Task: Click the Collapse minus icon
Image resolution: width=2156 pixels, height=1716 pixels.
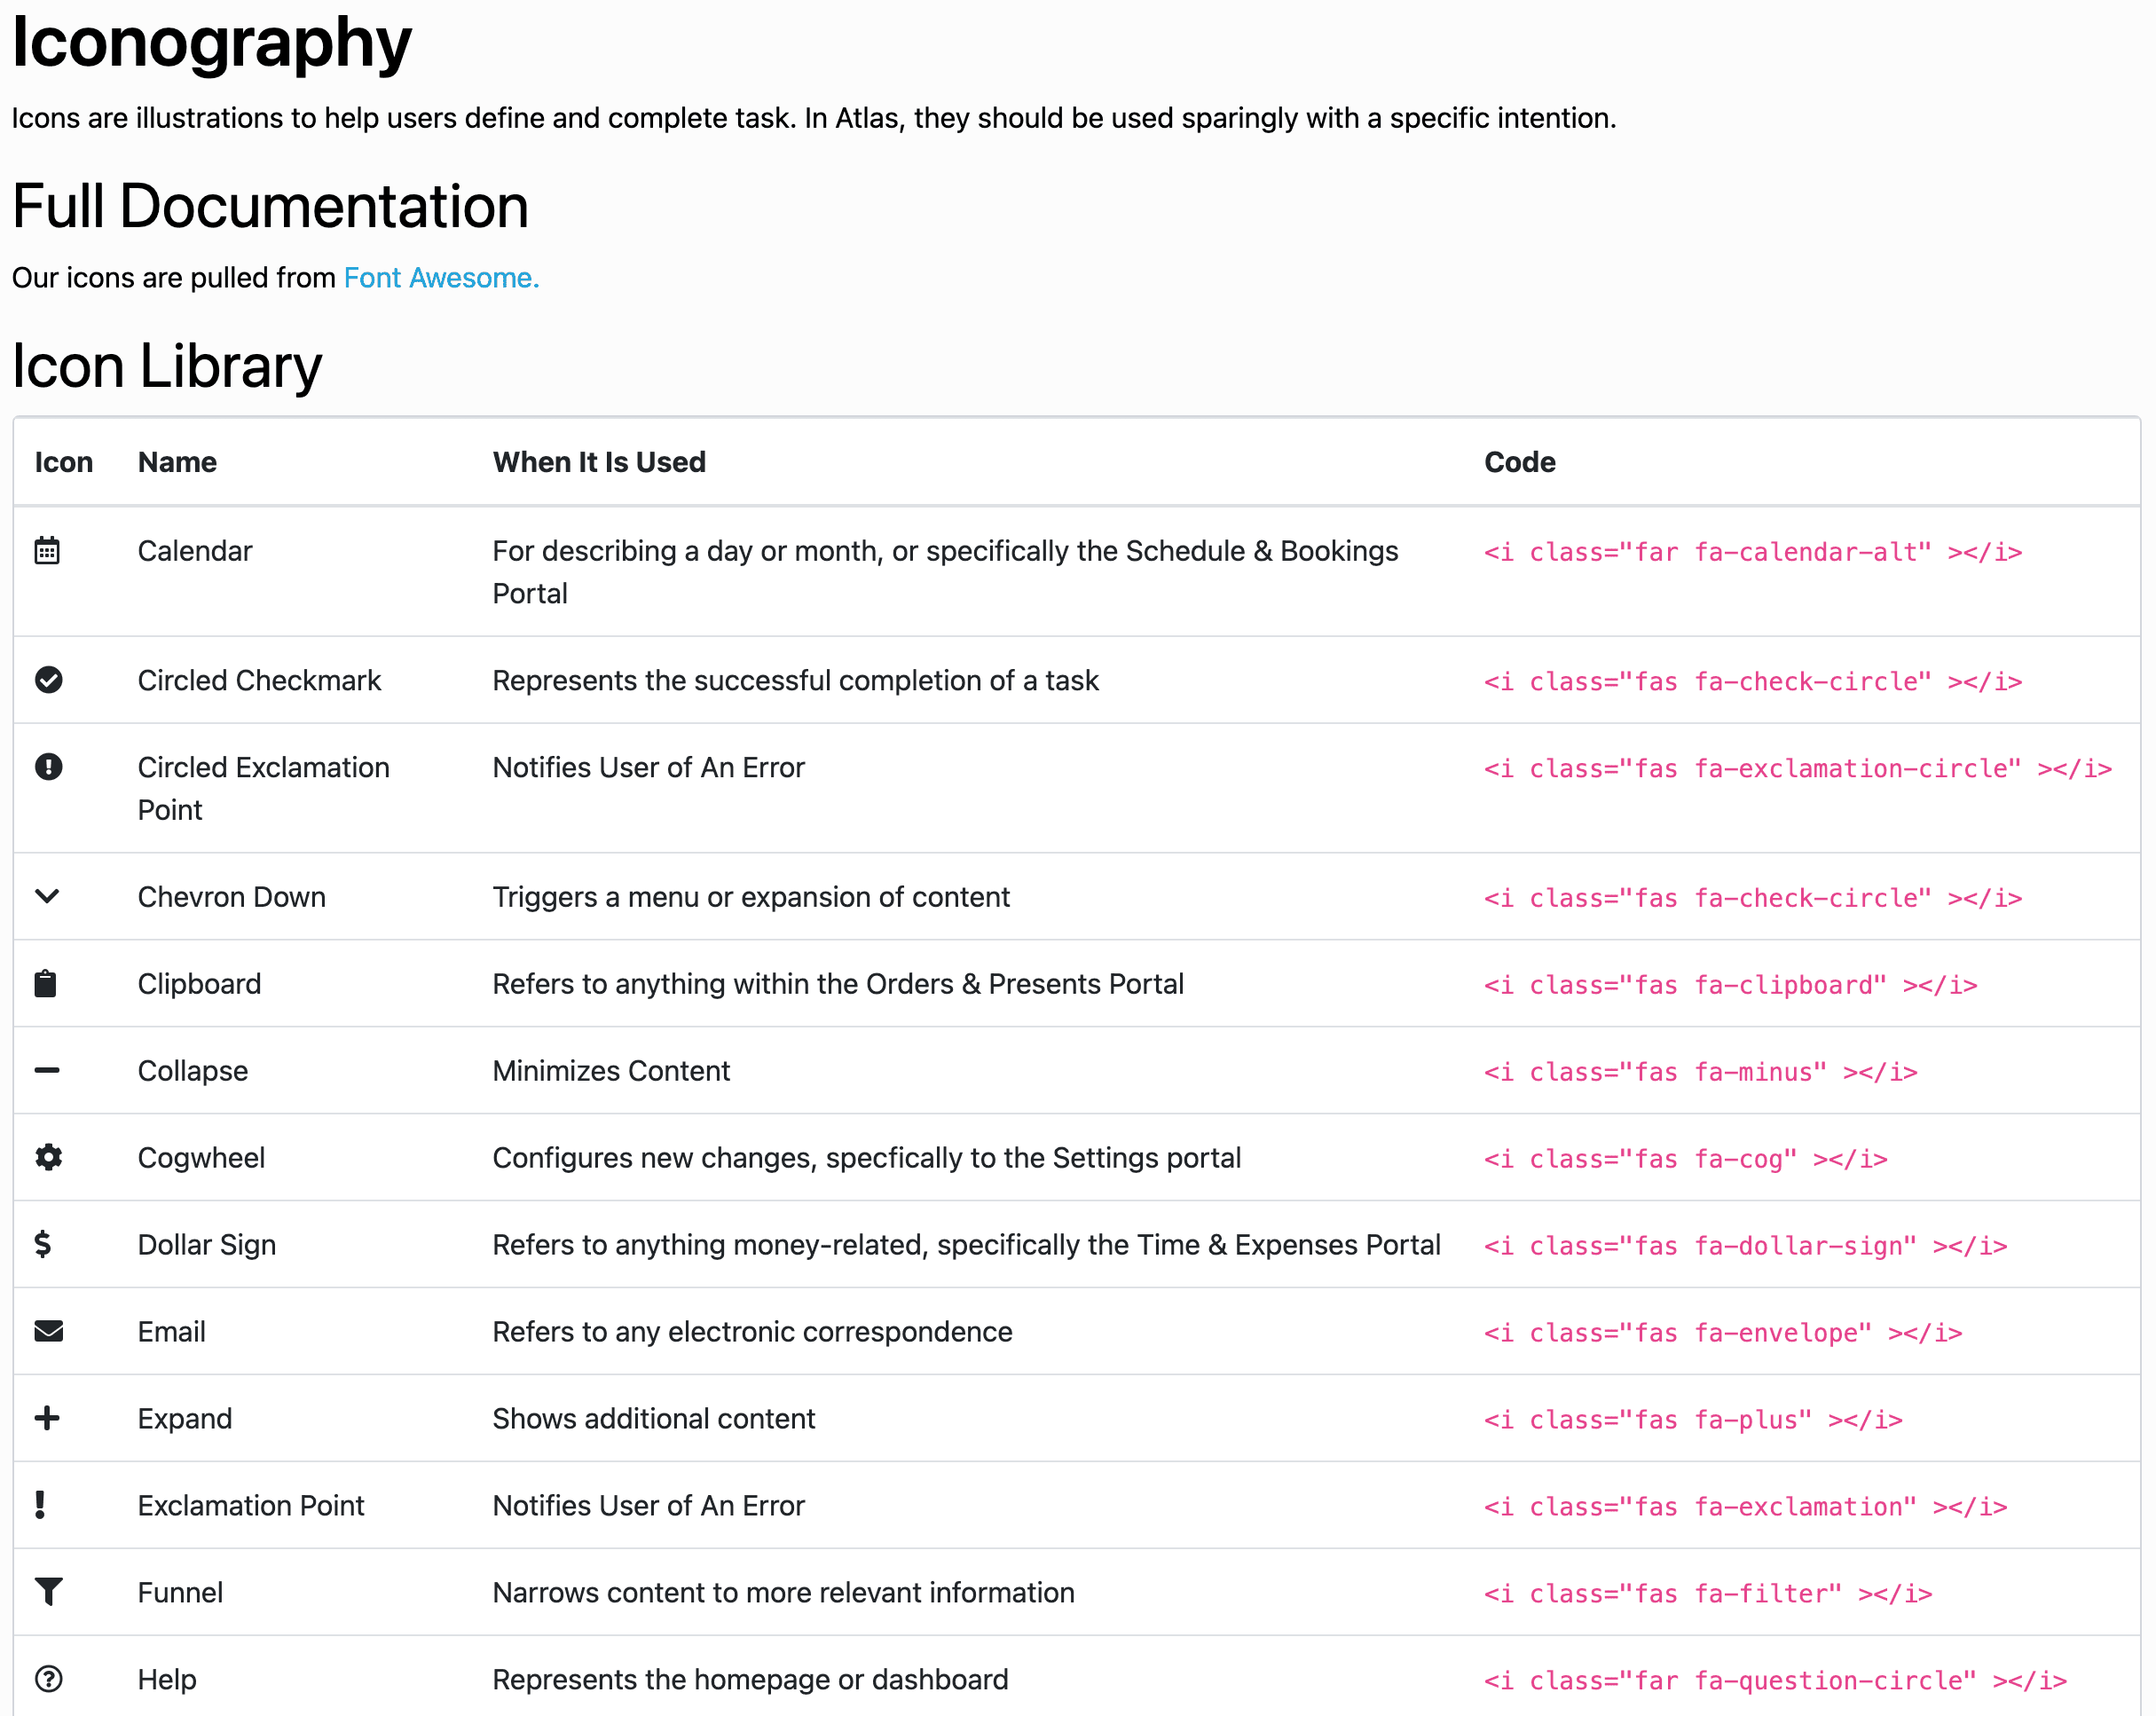Action: 47,1070
